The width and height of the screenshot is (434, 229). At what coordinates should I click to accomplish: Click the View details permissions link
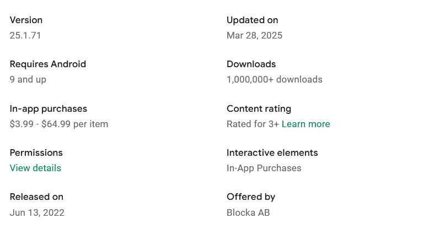[x=35, y=168]
